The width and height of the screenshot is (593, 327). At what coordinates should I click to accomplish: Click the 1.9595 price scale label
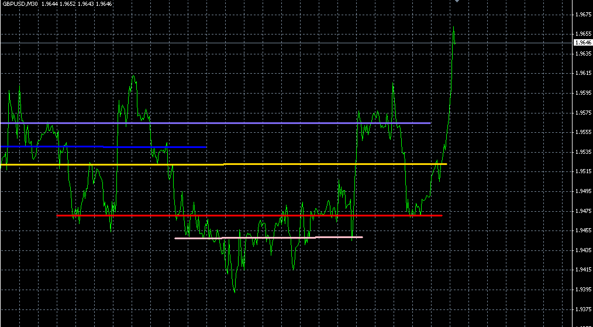[x=582, y=93]
